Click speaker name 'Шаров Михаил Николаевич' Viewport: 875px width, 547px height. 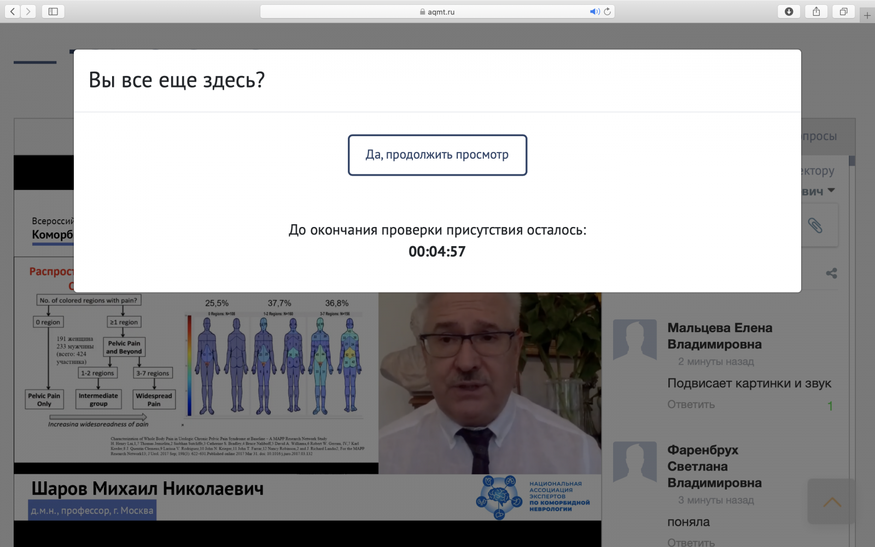(147, 488)
